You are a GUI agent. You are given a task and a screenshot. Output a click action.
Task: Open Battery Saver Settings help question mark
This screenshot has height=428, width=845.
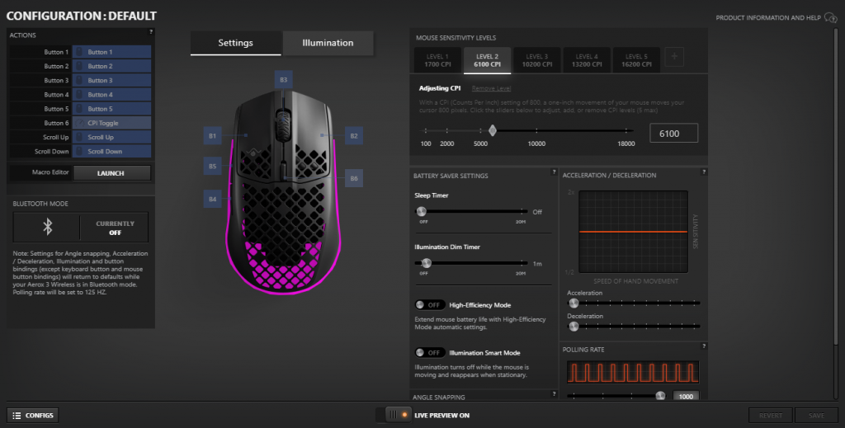coord(554,172)
